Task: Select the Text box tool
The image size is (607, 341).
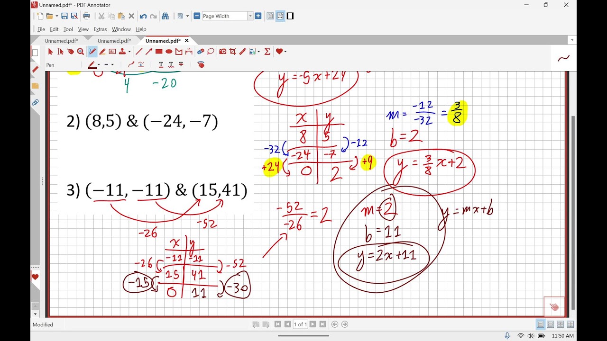Action: (112, 52)
